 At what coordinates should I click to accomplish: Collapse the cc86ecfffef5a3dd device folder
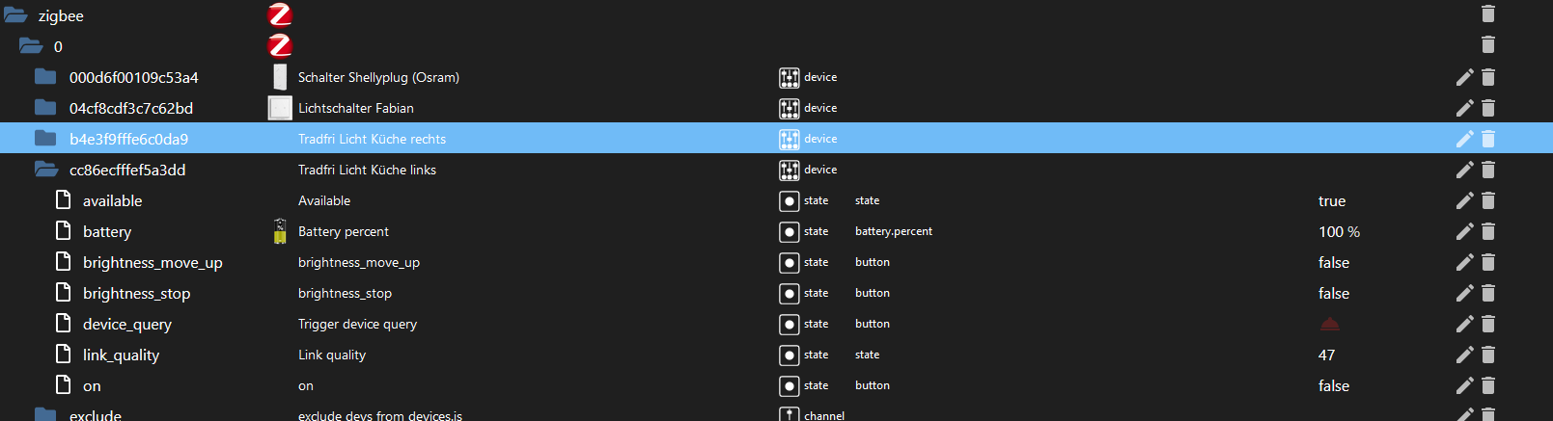click(45, 170)
